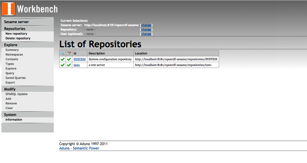Image resolution: width=307 pixels, height=163 pixels.
Task: Open Sesame server sidebar section
Action: pos(17,22)
